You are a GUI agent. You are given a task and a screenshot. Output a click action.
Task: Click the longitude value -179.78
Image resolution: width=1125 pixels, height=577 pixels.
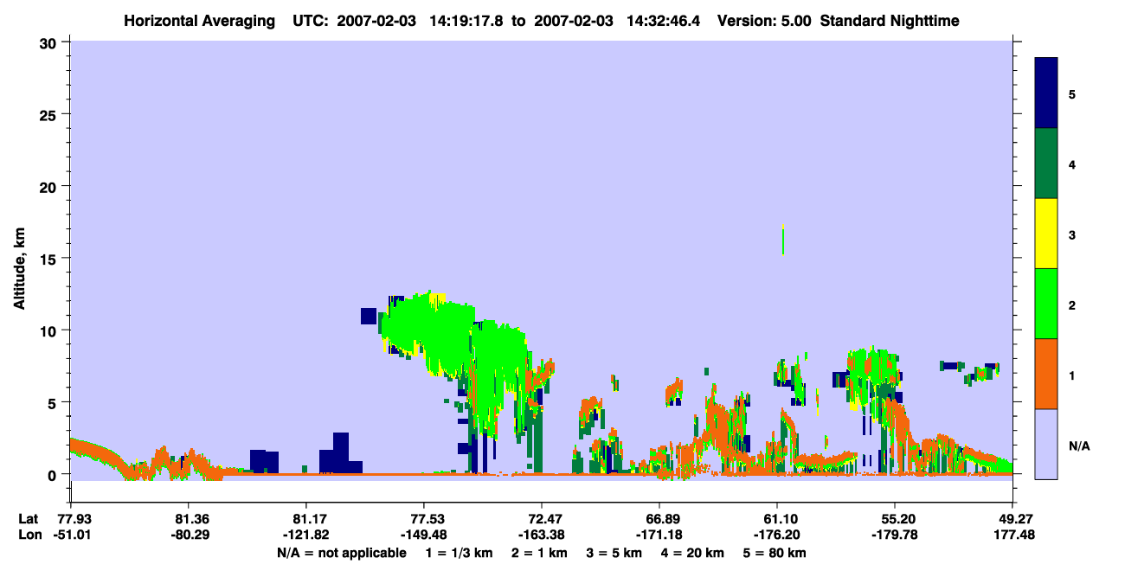click(x=895, y=535)
